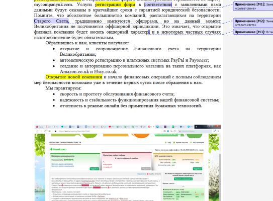Click the address mycompanyuk.com in the text
The width and height of the screenshot is (273, 201).
tap(53, 5)
